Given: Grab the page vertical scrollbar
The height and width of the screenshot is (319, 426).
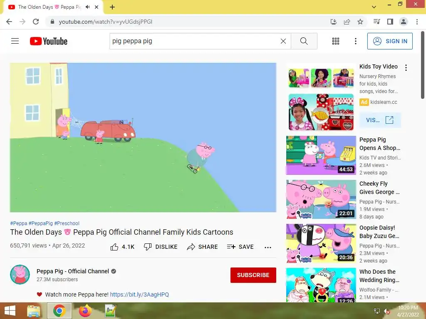Looking at the screenshot, I should pos(423,65).
